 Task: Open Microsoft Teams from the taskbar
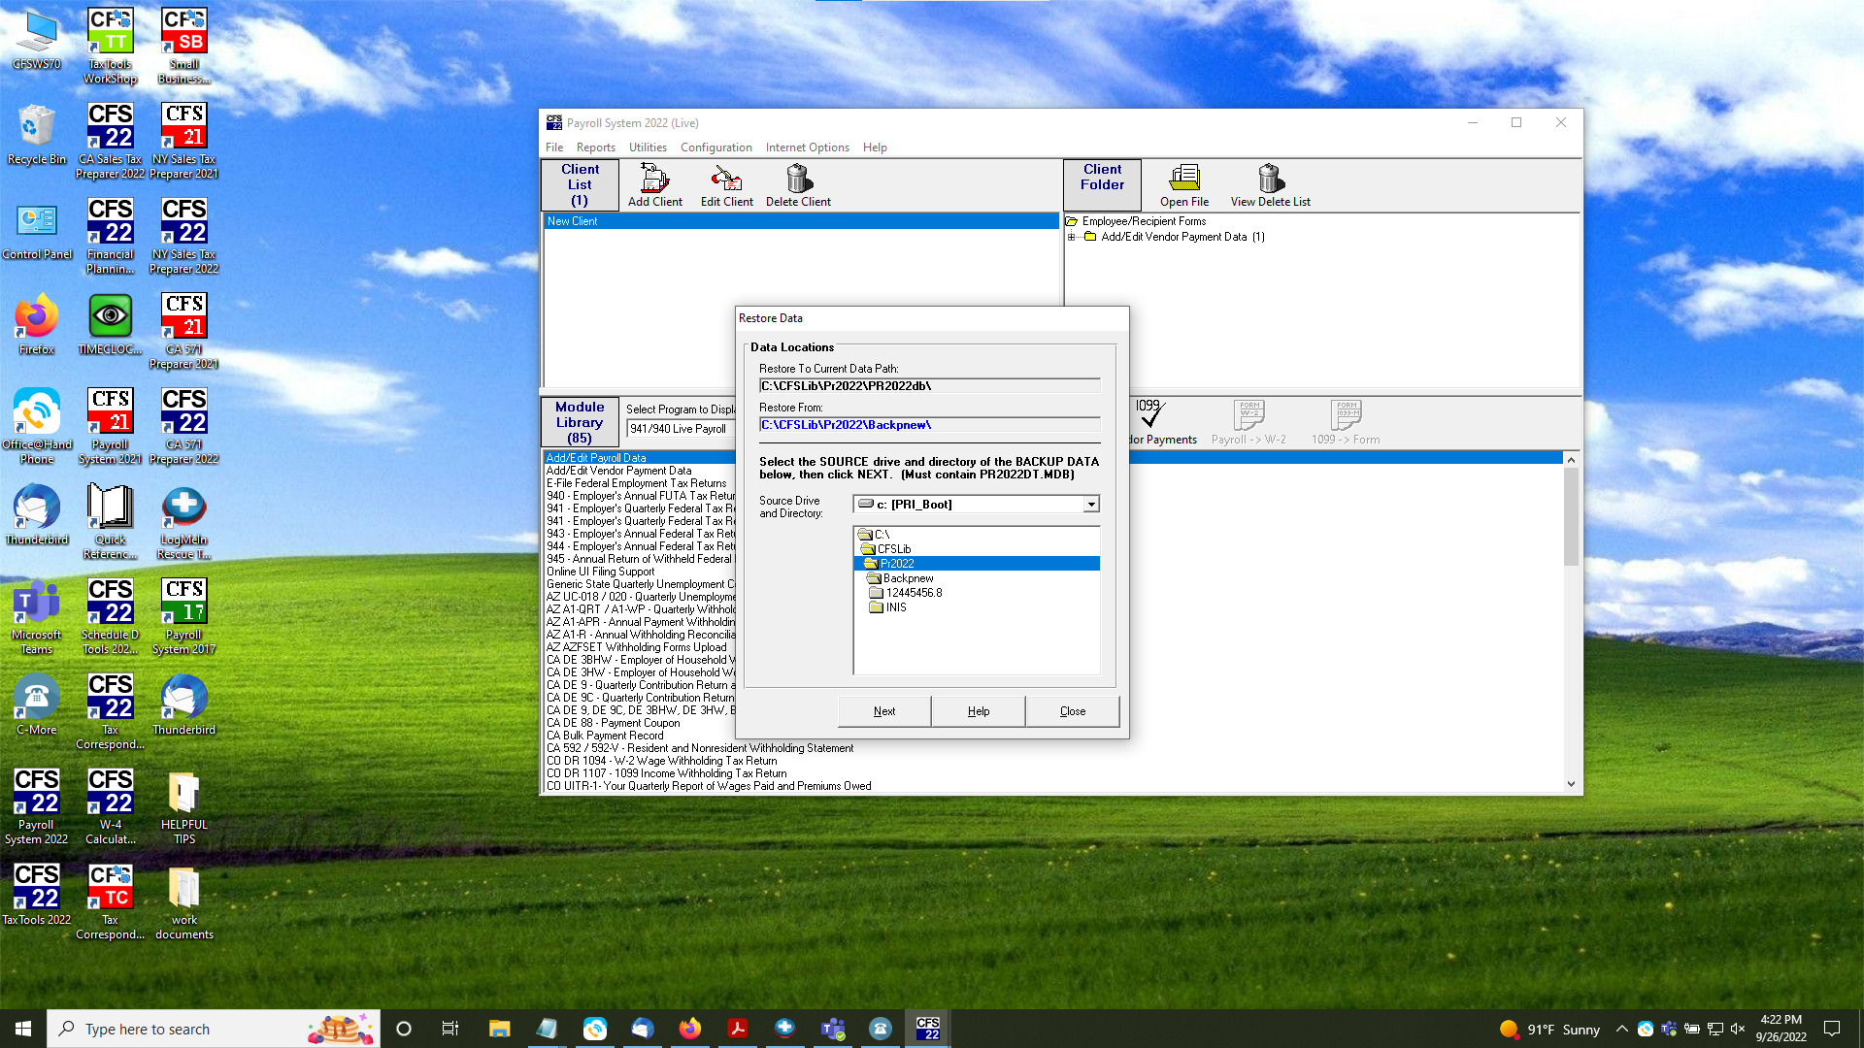[x=833, y=1029]
